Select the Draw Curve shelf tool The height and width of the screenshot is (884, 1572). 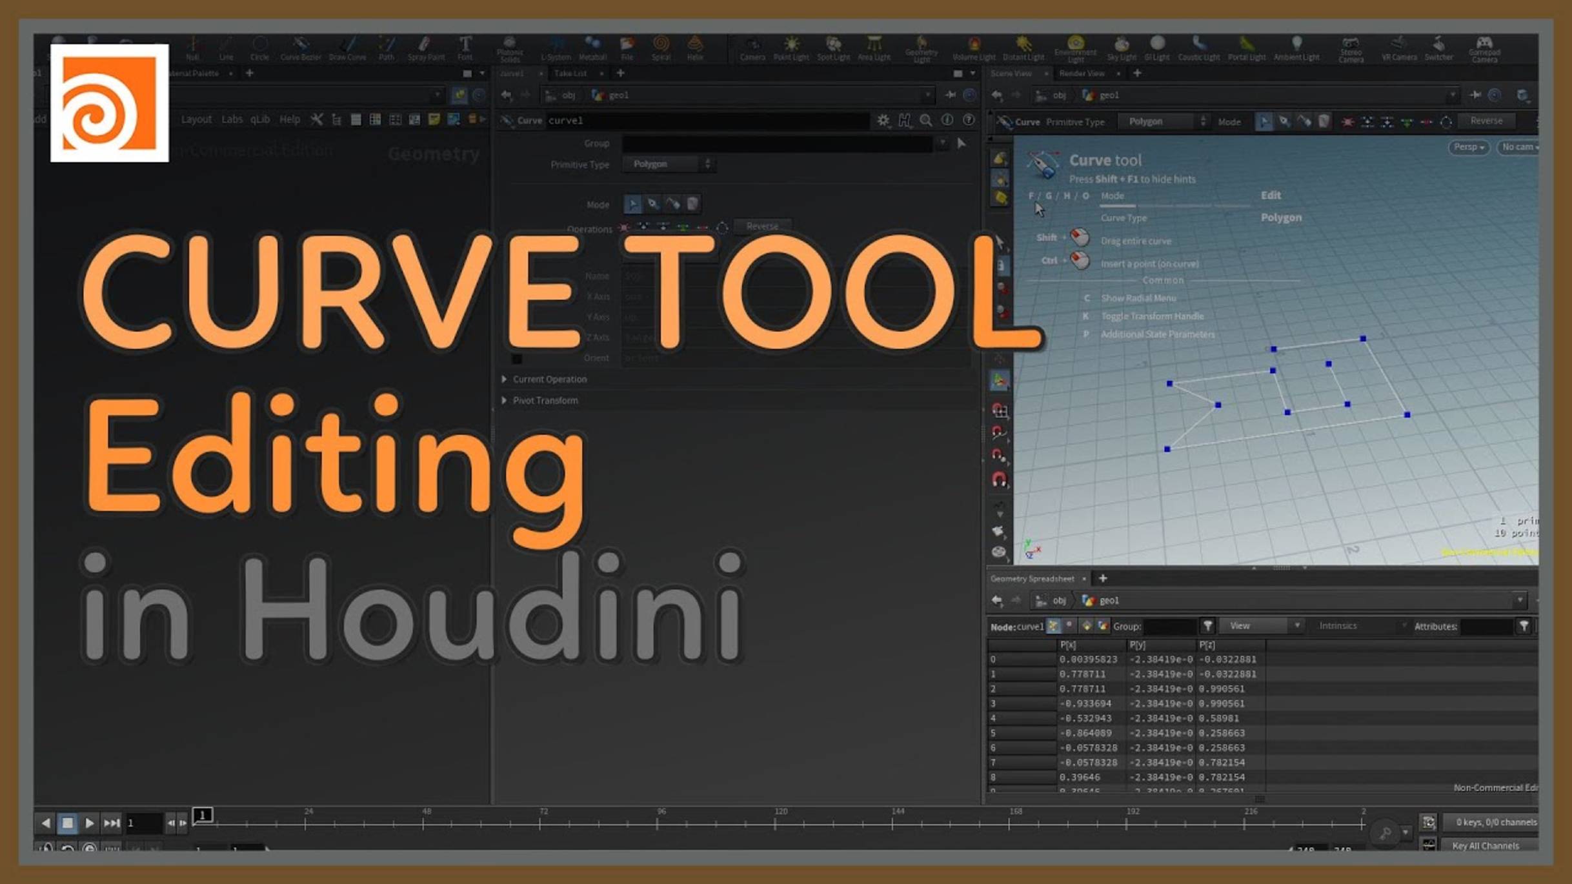point(346,48)
